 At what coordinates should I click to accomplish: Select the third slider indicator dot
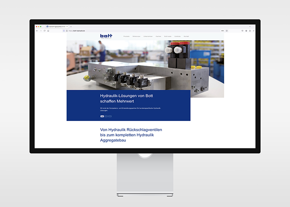[x=110, y=116]
